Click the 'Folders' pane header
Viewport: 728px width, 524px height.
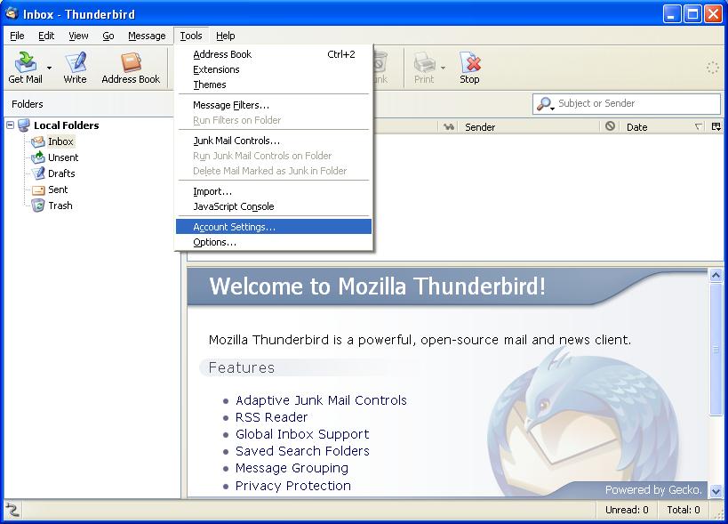[x=28, y=104]
